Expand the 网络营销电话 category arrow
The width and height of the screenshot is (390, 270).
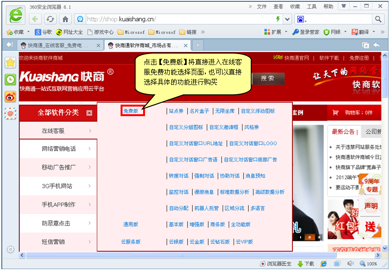[89, 149]
